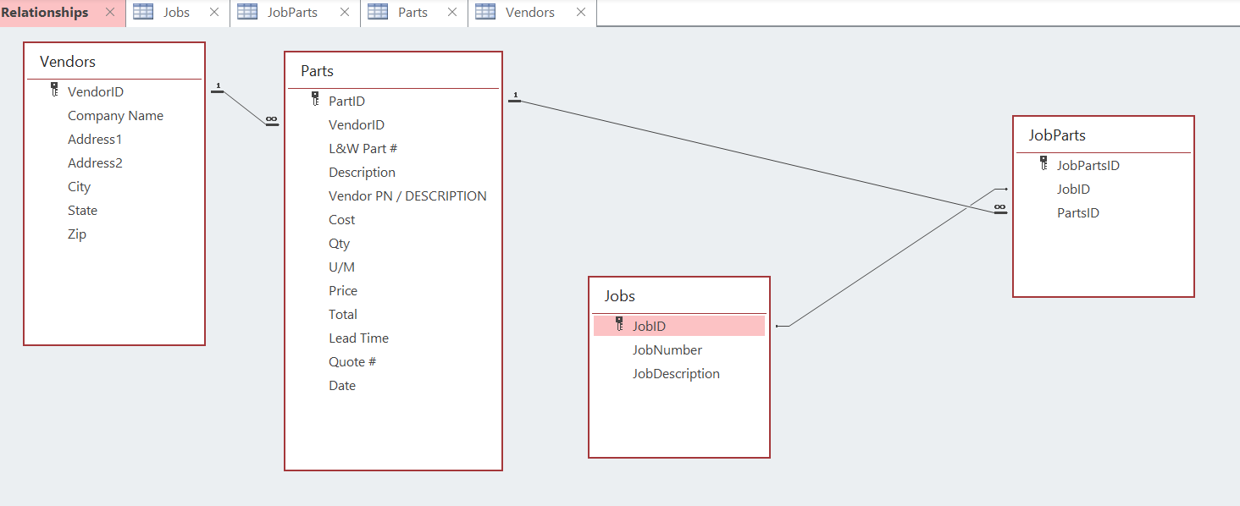Select Date field in Parts
The image size is (1240, 506).
click(x=342, y=386)
